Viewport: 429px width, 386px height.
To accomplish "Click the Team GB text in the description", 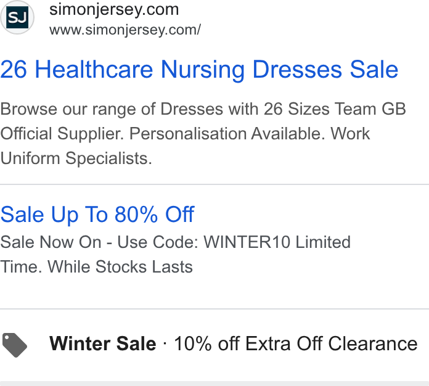I will [370, 109].
